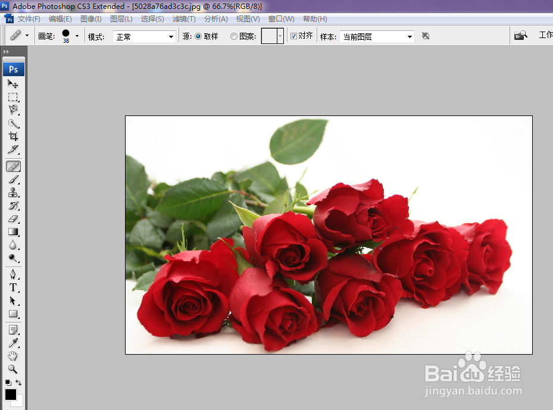Open the pattern picker dropdown arrow

(280, 36)
